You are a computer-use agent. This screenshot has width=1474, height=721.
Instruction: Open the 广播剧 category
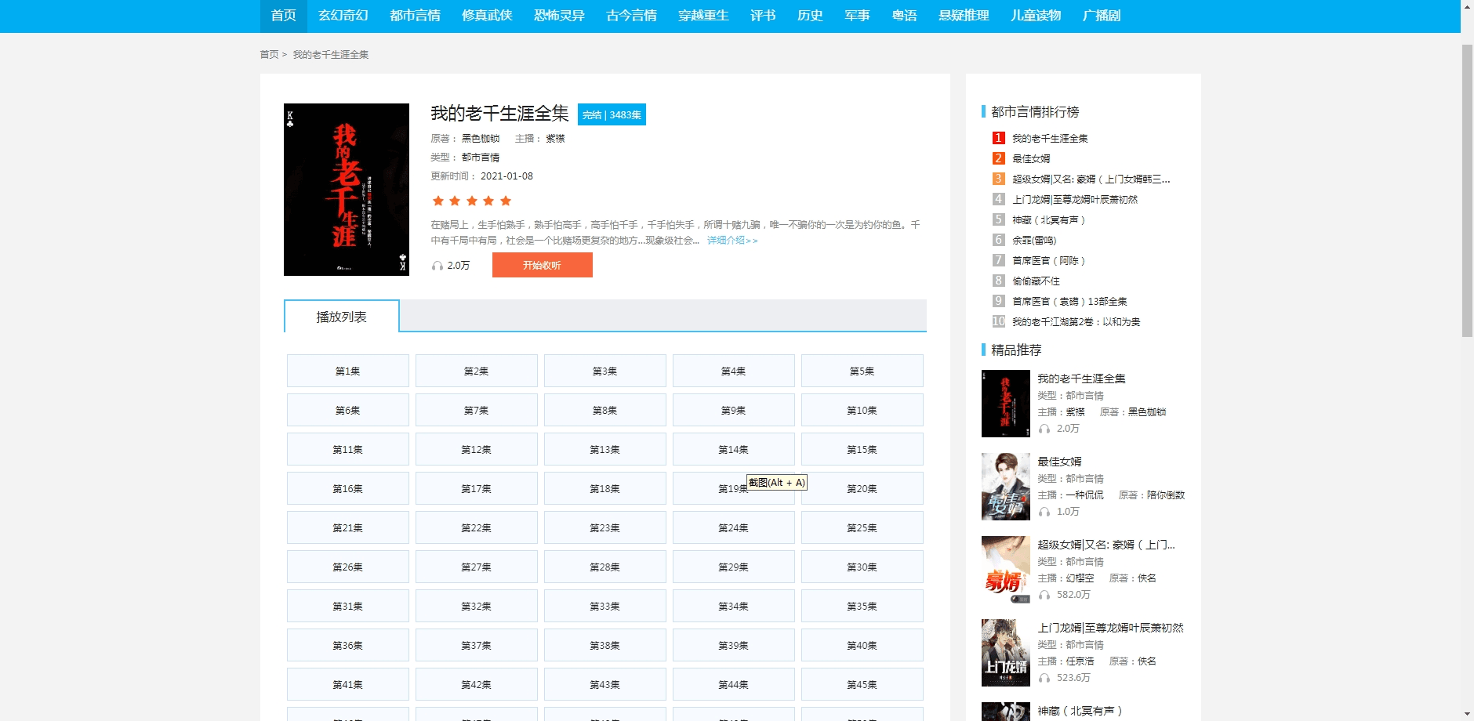1102,16
